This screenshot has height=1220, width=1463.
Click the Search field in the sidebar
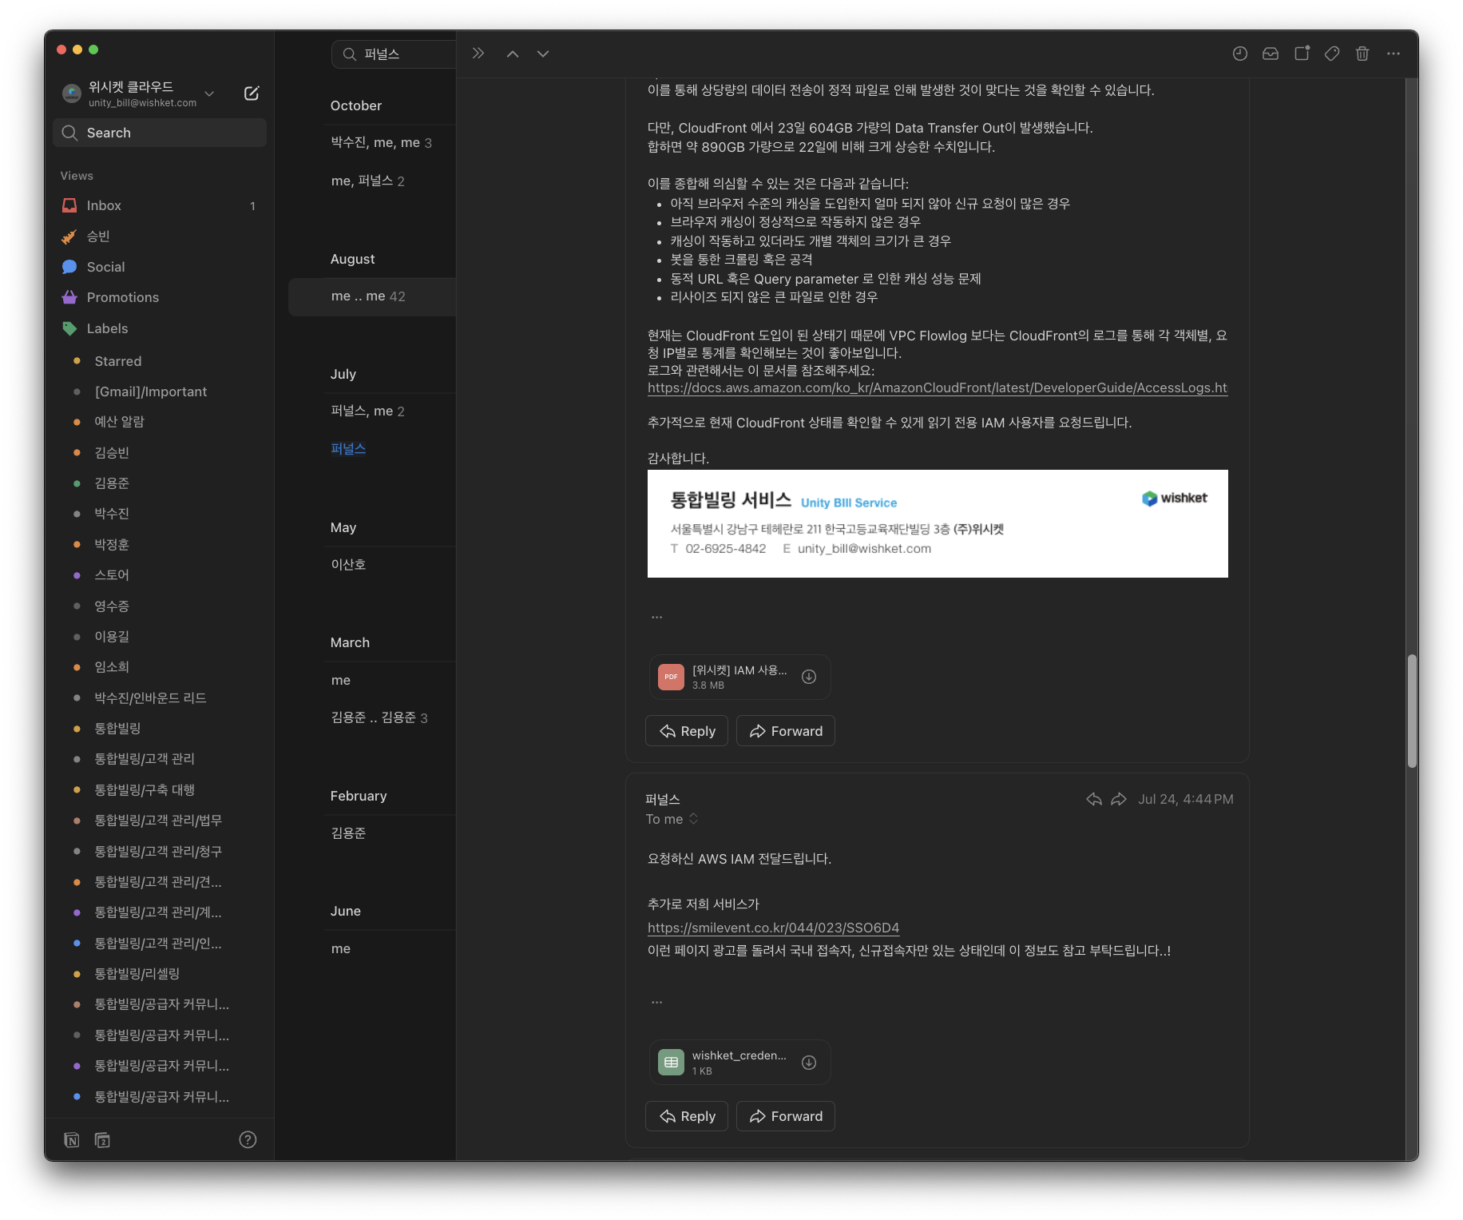(160, 133)
